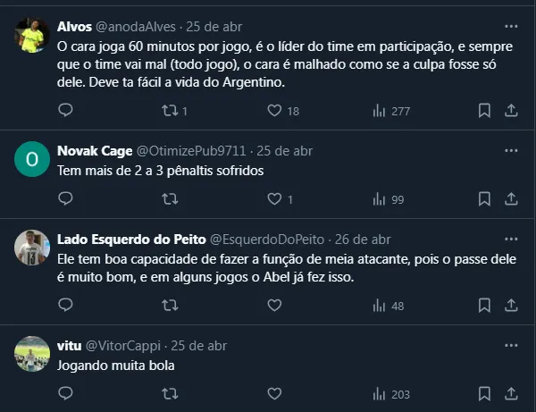View analytics on vitu's tweet
The width and height of the screenshot is (536, 412).
(380, 393)
